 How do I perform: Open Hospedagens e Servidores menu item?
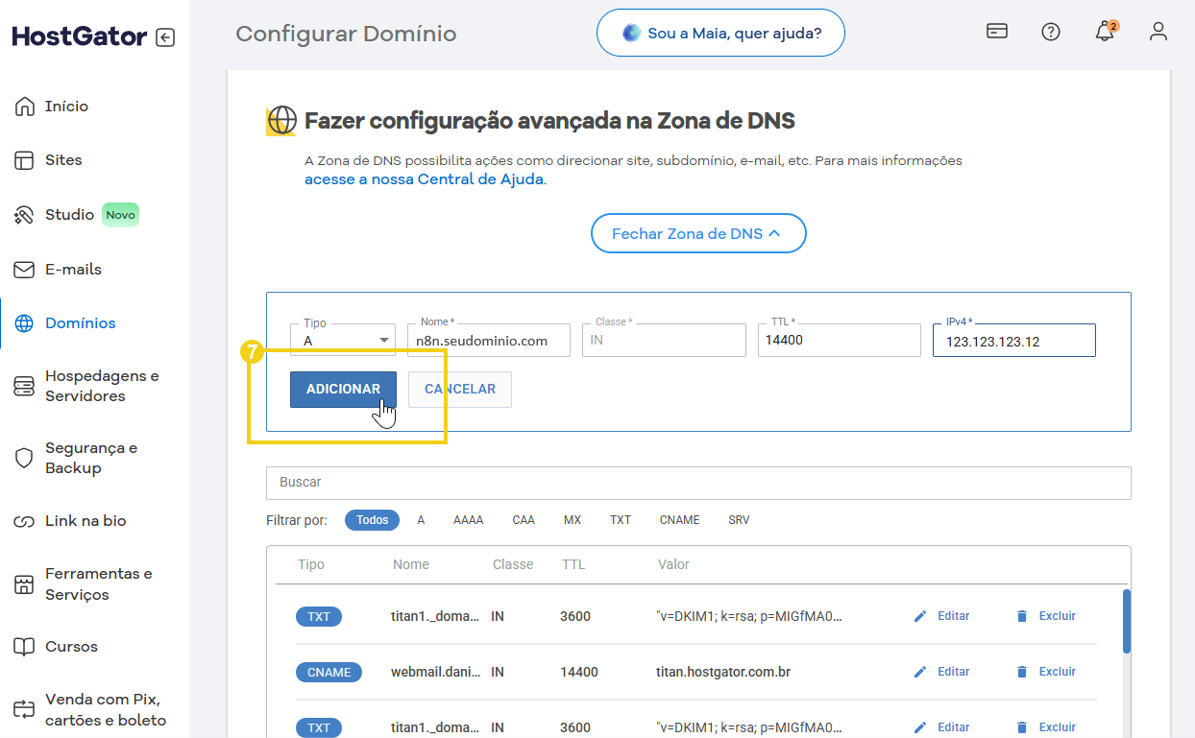(102, 386)
